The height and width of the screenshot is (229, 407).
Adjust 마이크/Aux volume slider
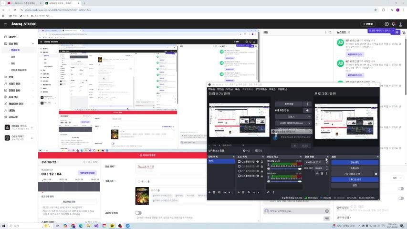click(x=286, y=181)
